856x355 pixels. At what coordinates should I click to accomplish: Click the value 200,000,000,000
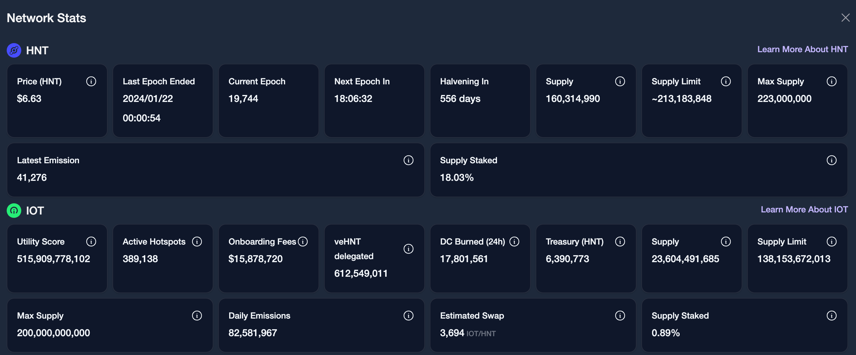tap(53, 333)
